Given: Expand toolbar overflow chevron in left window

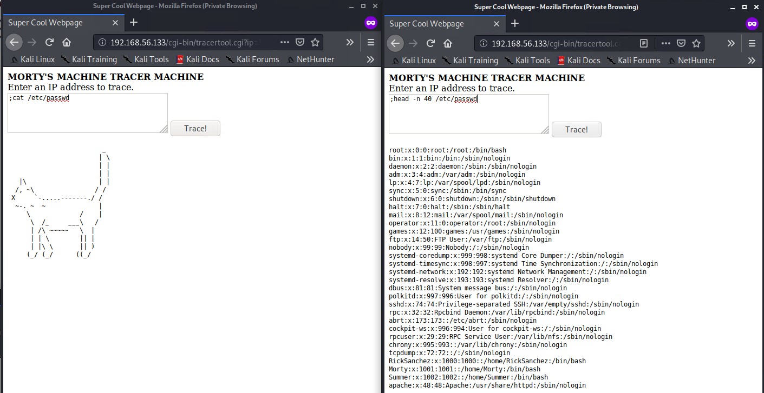Looking at the screenshot, I should pos(350,42).
